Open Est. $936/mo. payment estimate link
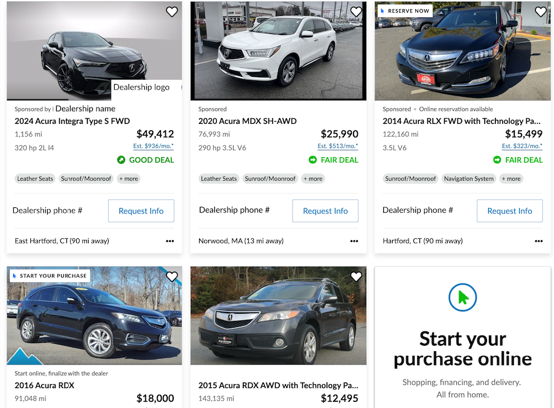The width and height of the screenshot is (554, 408). (x=153, y=146)
